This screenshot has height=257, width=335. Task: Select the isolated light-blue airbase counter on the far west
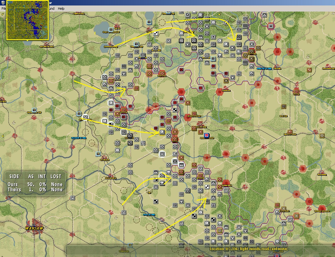[34, 110]
